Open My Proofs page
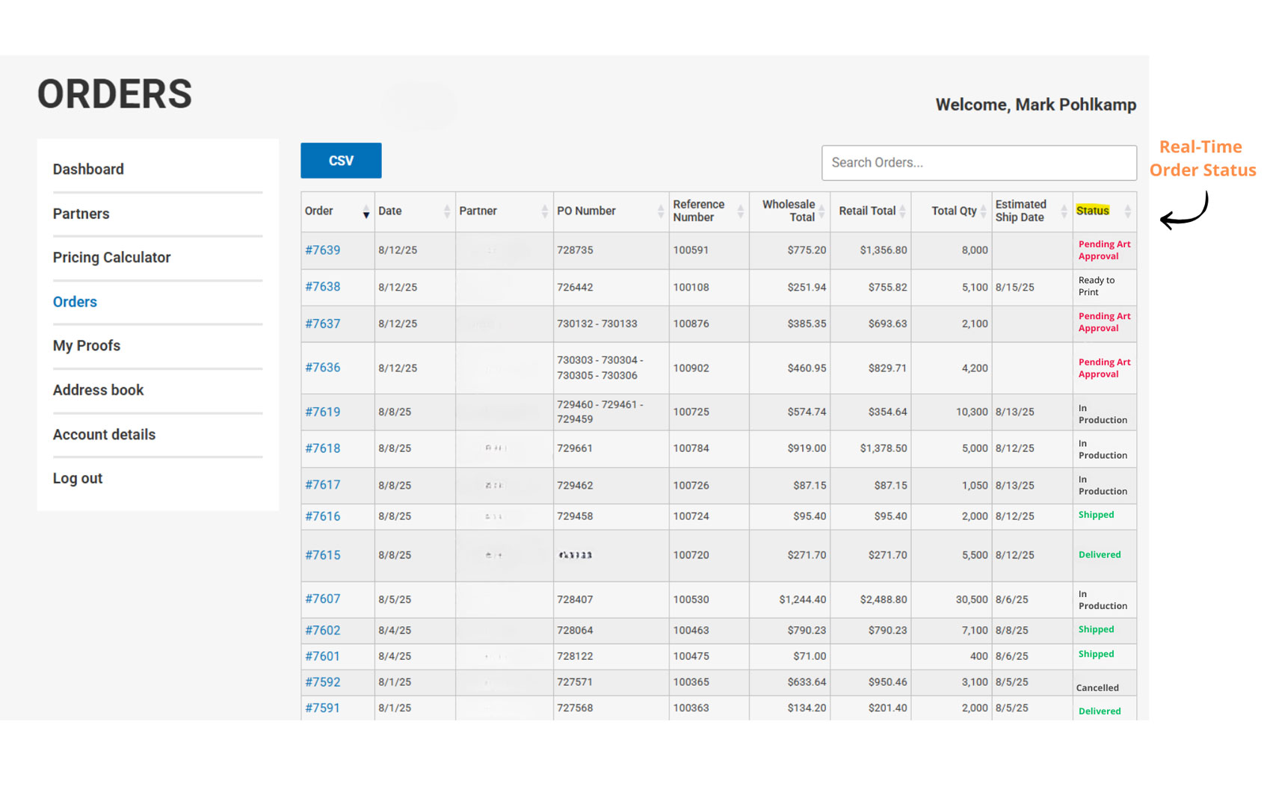Viewport: 1267px width, 807px height. pos(87,346)
